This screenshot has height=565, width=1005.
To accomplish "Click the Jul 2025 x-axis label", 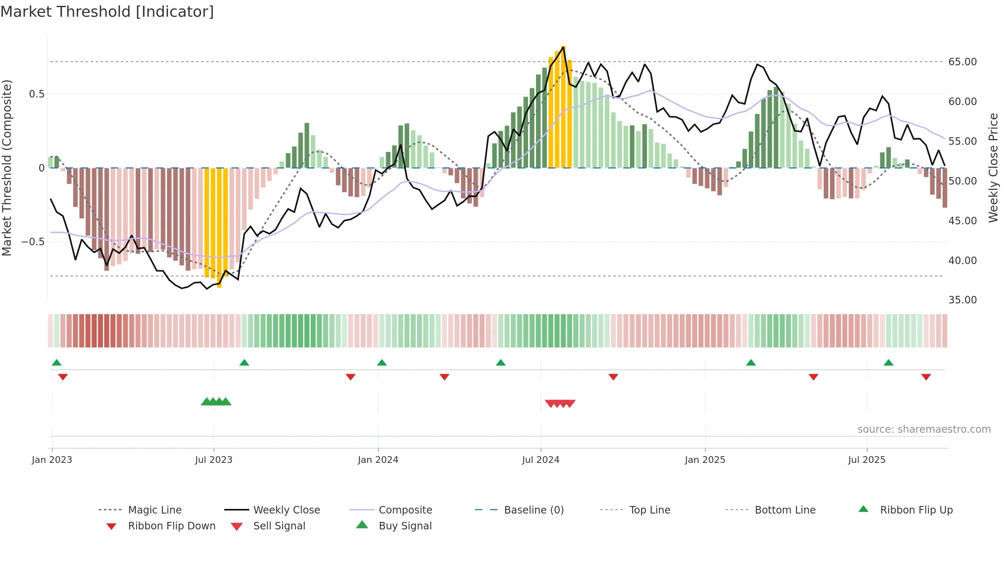I will pos(867,460).
